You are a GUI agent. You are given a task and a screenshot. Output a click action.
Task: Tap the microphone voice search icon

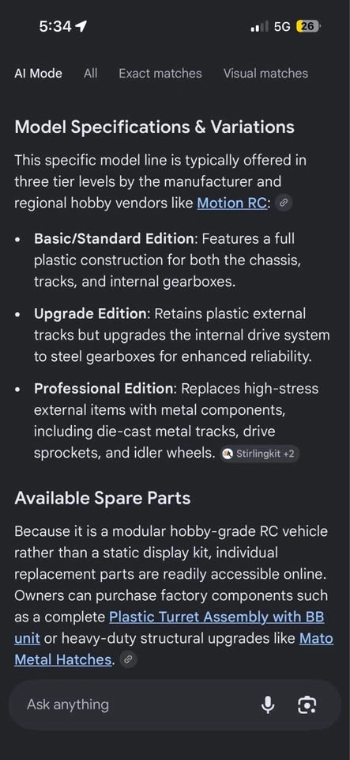(268, 705)
